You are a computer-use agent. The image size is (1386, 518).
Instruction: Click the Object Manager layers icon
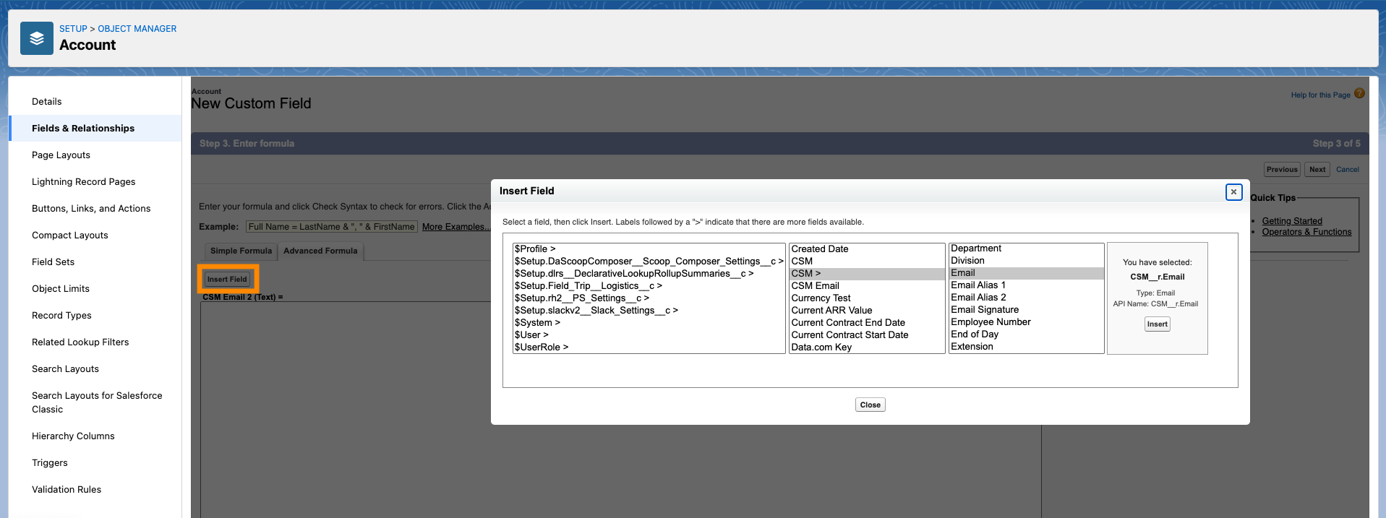37,38
